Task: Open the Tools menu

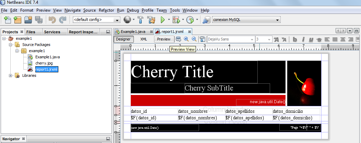Action: (175, 10)
